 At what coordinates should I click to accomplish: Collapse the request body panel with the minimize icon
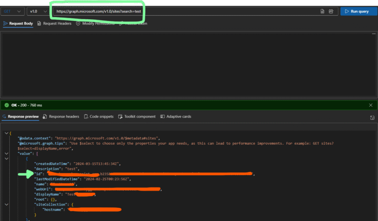[374, 34]
